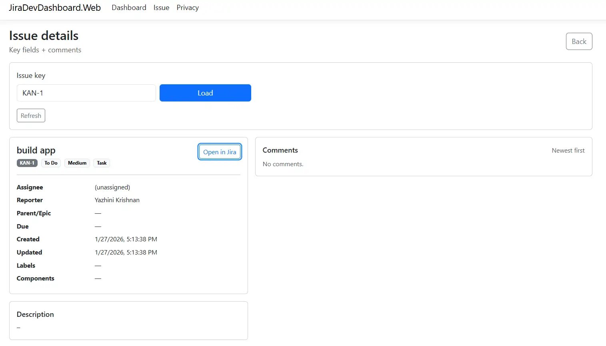Click the Created timestamp value
Screen dimensions: 606x346
pos(126,239)
